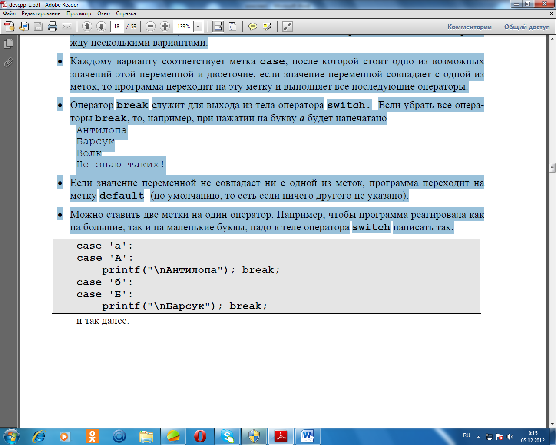Open the Файл menu
The width and height of the screenshot is (556, 445).
pos(10,13)
